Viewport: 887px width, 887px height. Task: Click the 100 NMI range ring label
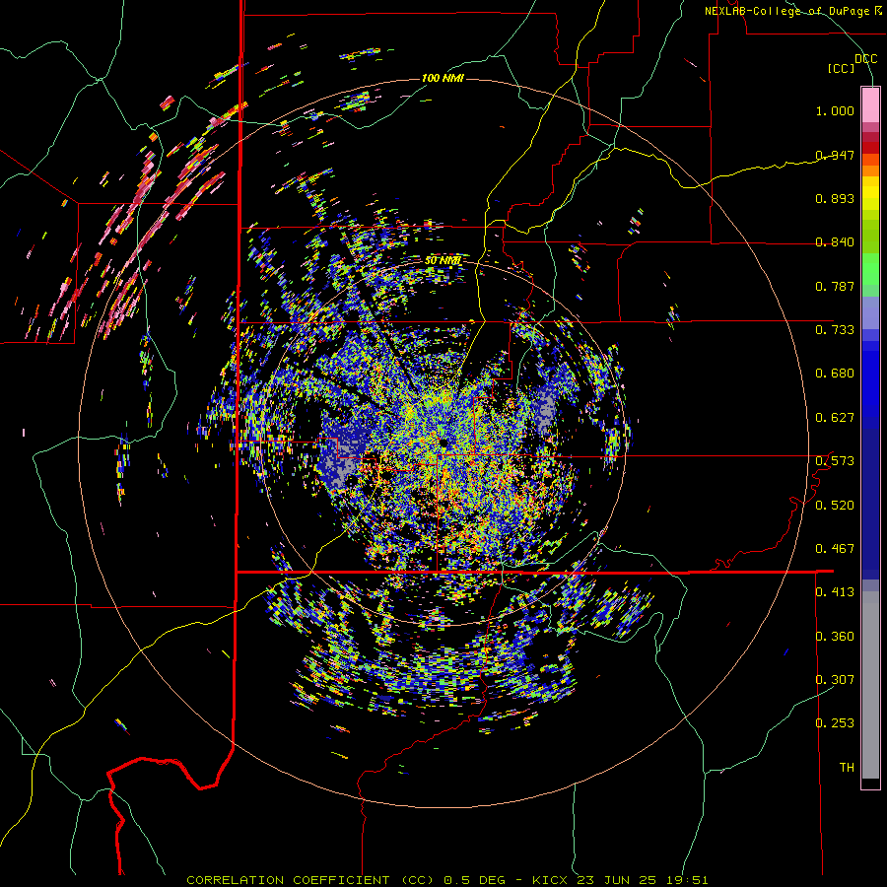coord(443,78)
